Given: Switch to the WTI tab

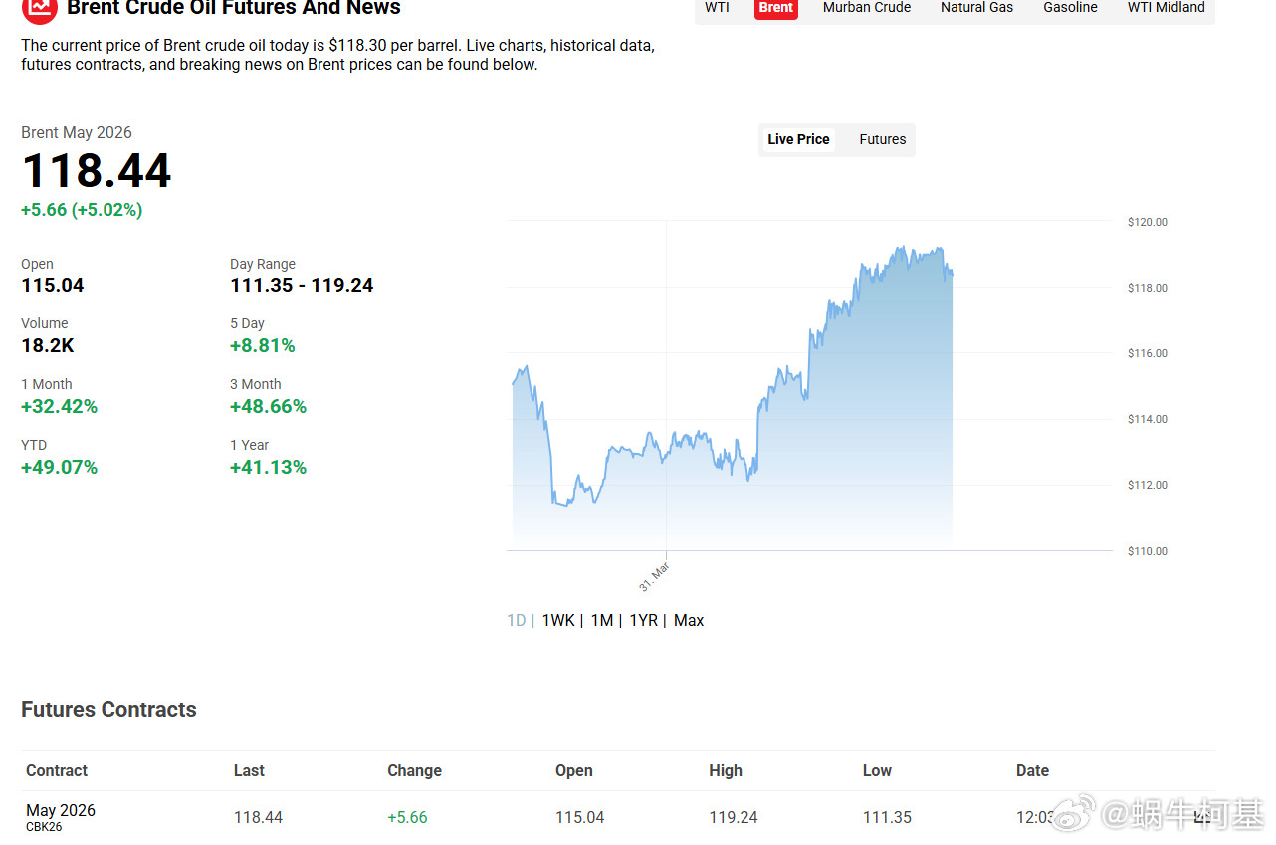Looking at the screenshot, I should click(717, 8).
